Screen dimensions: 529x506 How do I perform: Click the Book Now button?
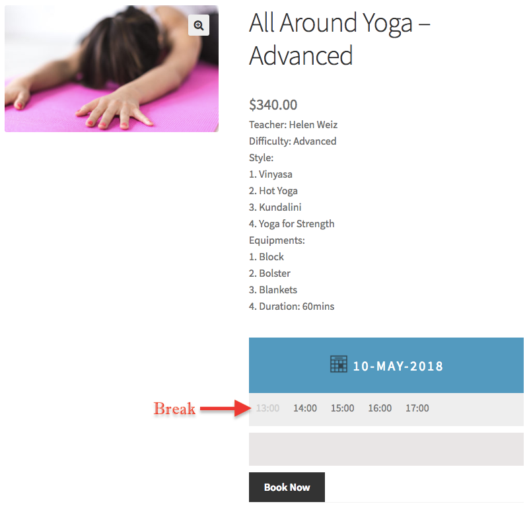pos(287,487)
